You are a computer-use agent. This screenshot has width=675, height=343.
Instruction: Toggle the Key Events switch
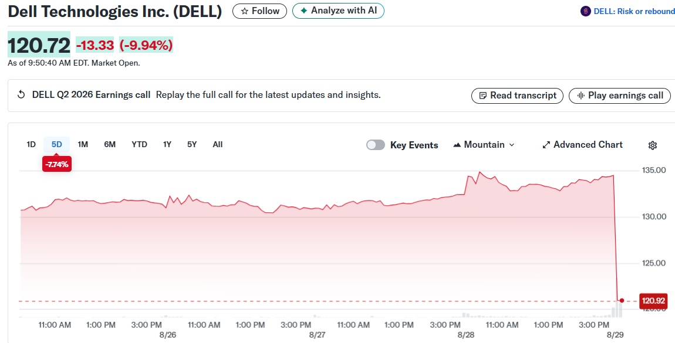376,145
